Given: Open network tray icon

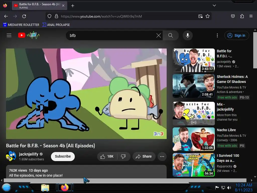Looking at the screenshot, I should click(x=223, y=187).
